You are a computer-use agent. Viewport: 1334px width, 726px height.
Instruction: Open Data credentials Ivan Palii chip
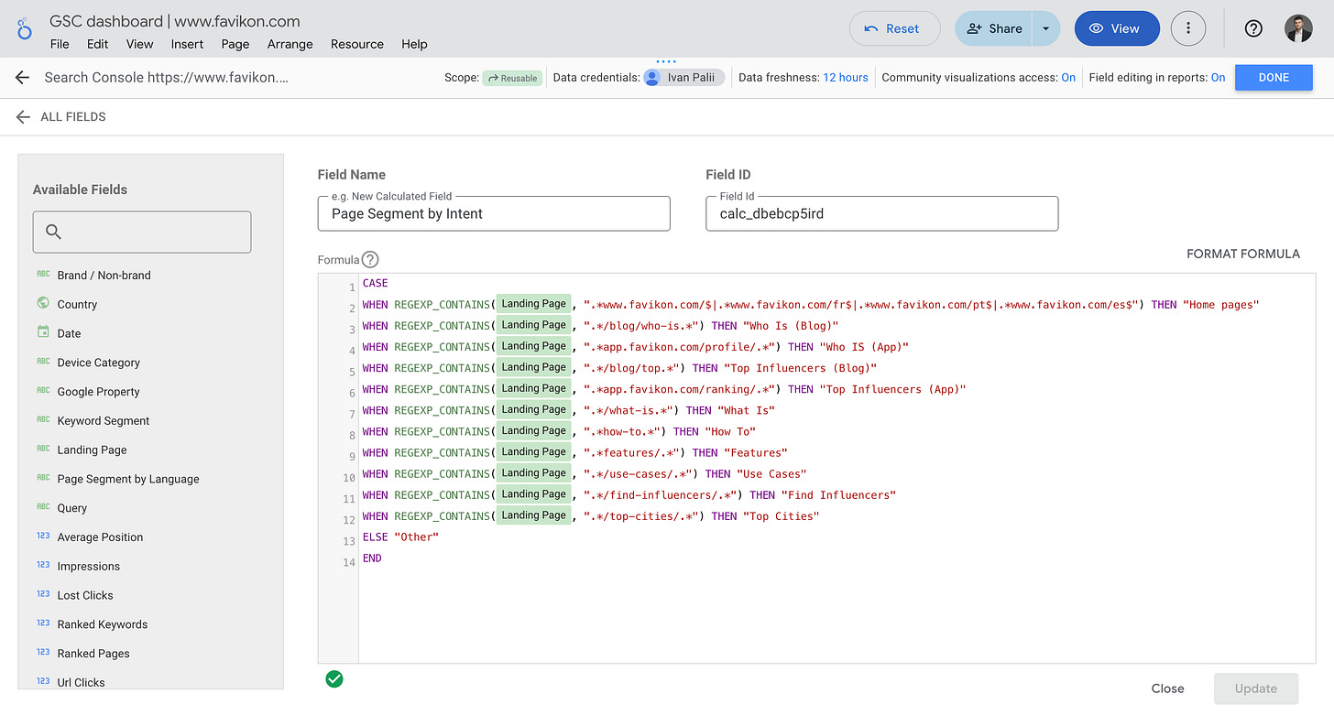683,78
